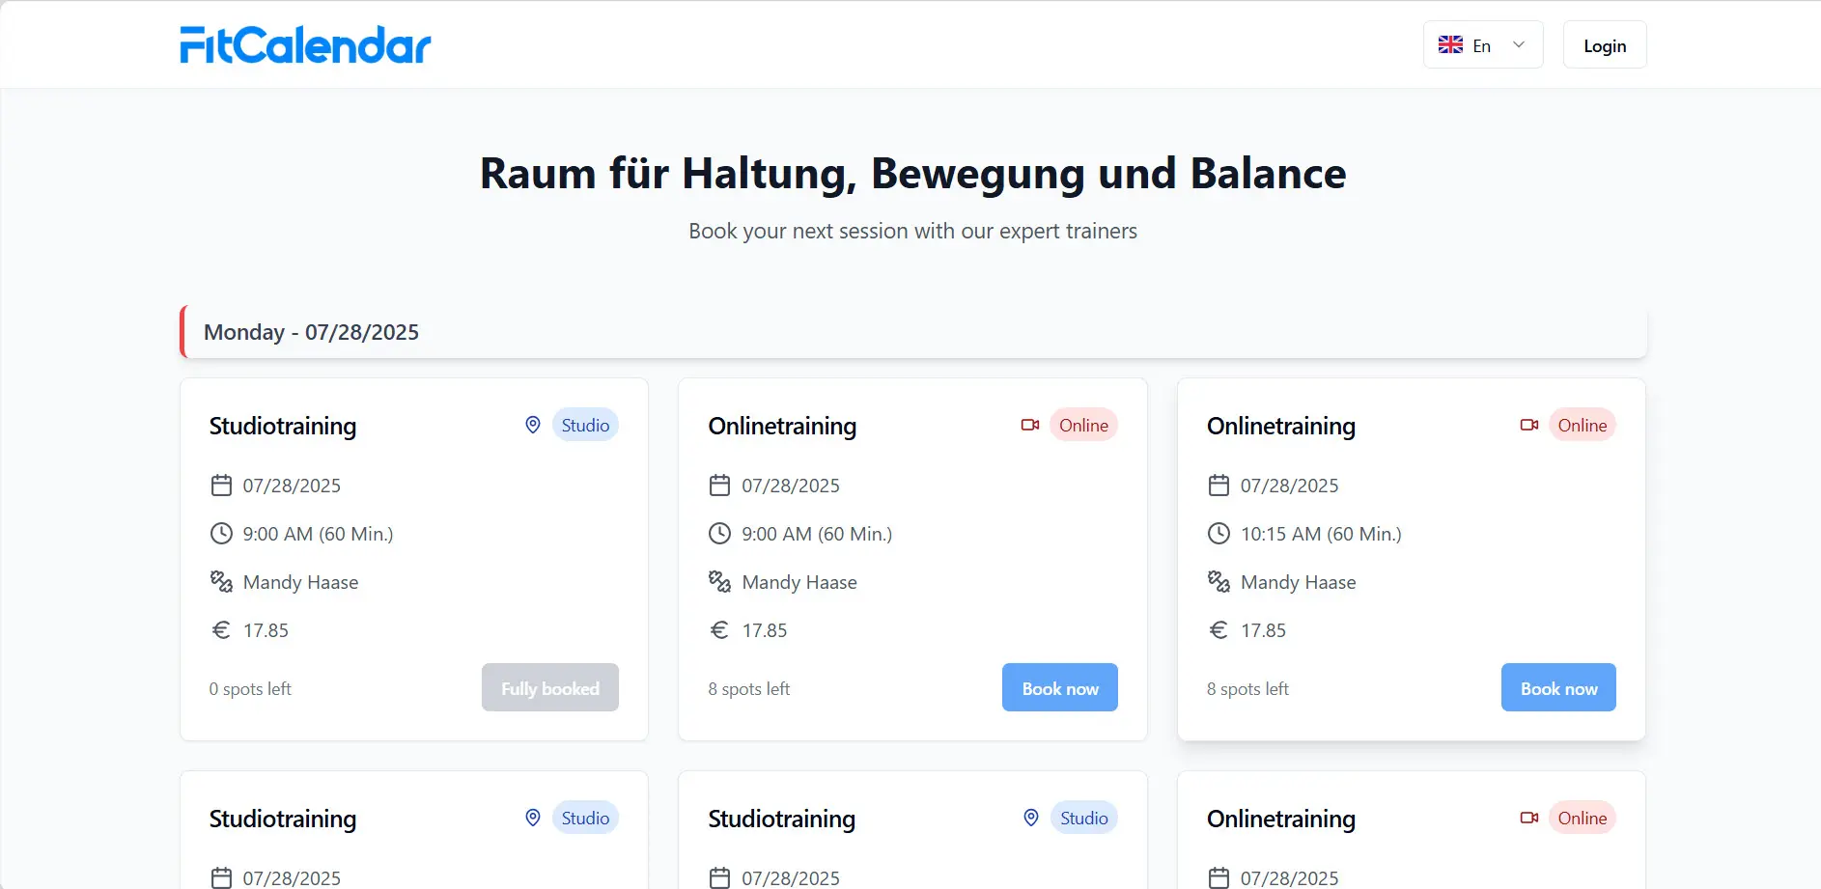Screen dimensions: 1821x889
Task: Click "Mandy Haase" on the fully booked Studiotraining card
Action: coord(300,582)
